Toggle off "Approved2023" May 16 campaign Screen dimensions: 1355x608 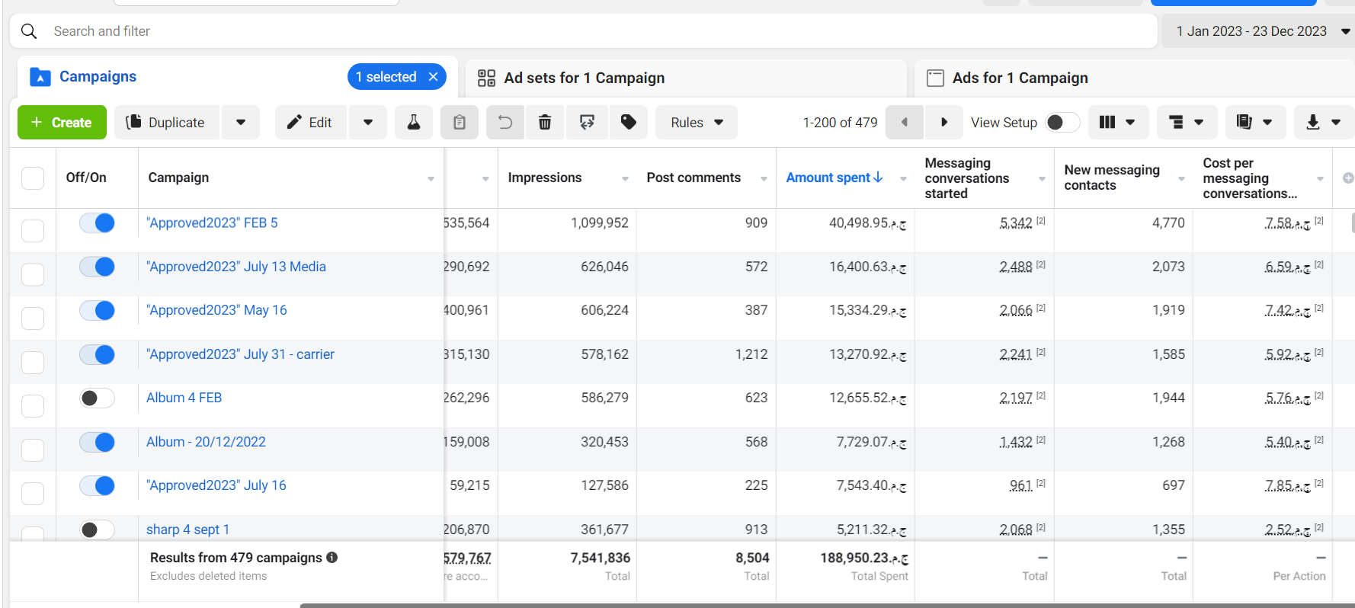coord(97,310)
